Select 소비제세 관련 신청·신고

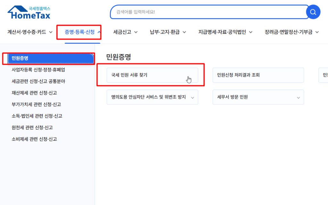34,139
